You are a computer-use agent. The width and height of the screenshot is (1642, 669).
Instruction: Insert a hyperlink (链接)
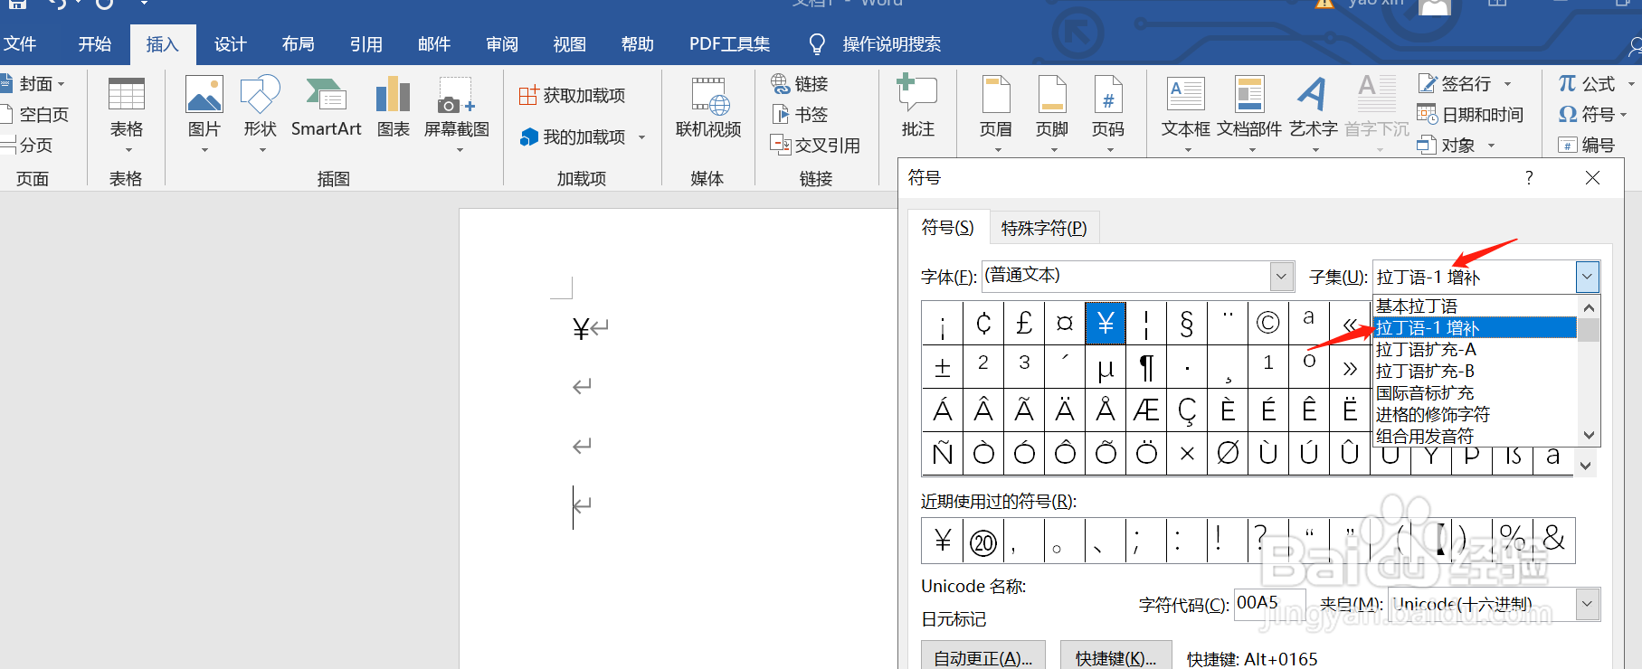click(x=800, y=84)
